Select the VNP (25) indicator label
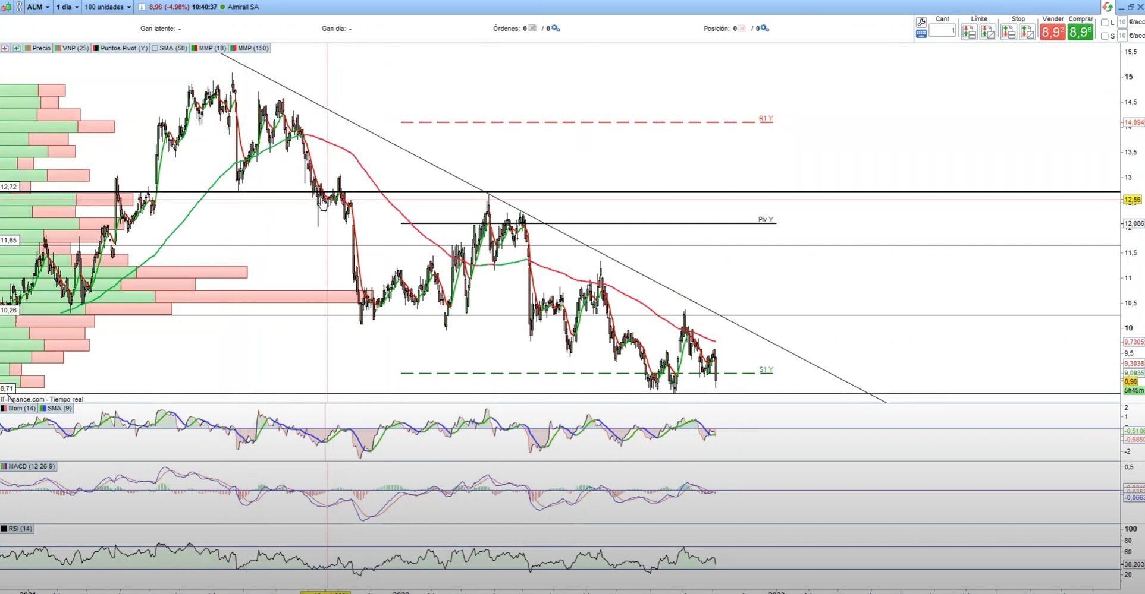 pos(72,48)
